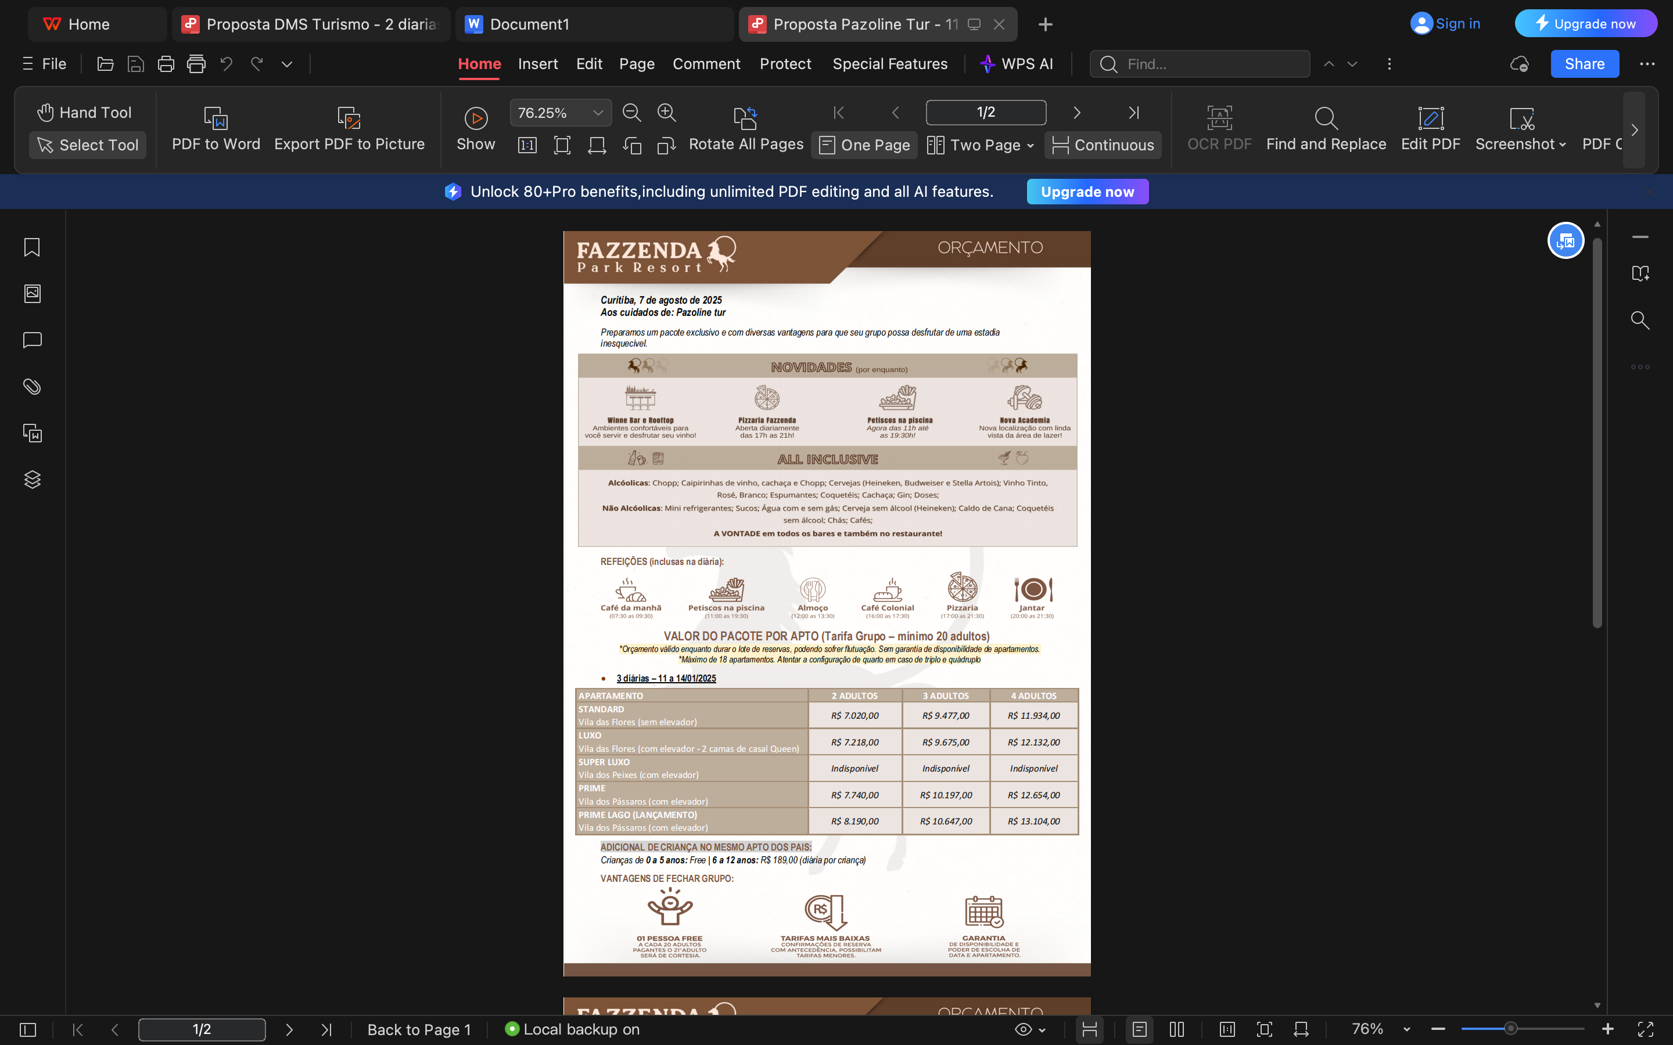Click Edit PDF tool
The width and height of the screenshot is (1673, 1045).
(x=1430, y=129)
